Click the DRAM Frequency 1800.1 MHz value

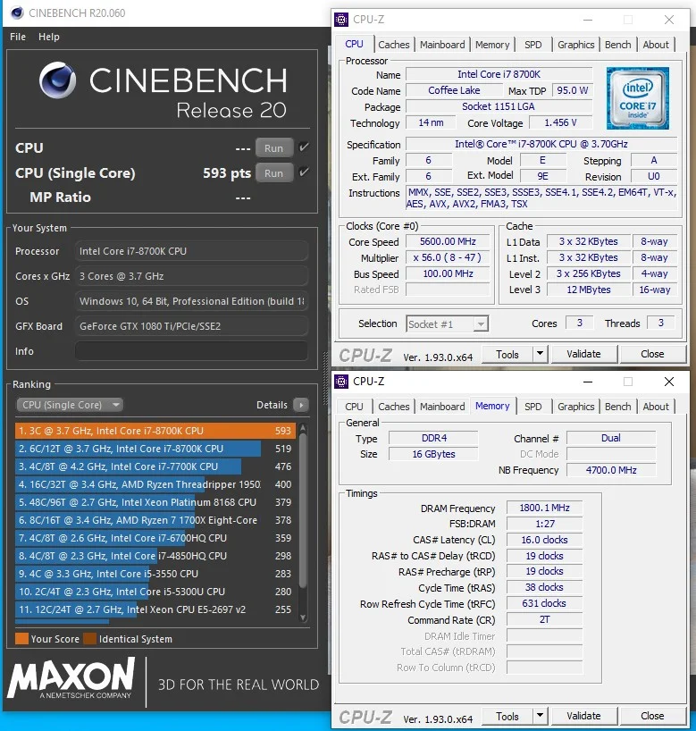(x=544, y=508)
